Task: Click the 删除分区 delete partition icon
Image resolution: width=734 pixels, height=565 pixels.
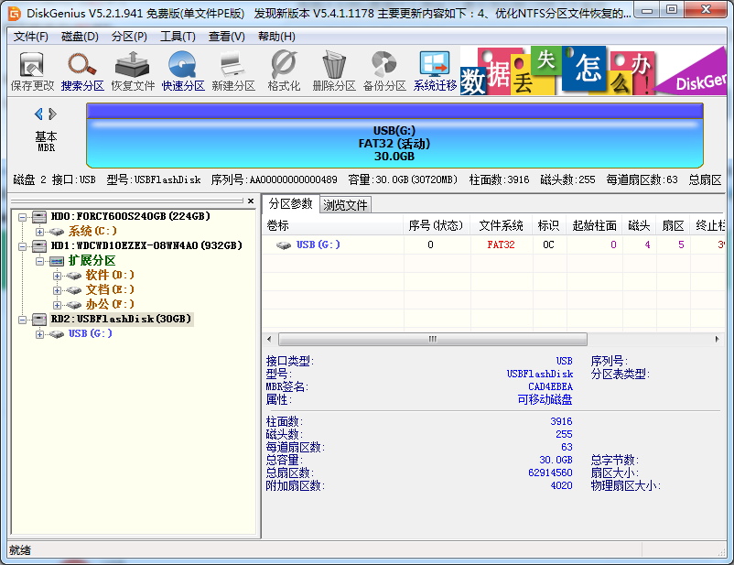Action: (x=333, y=71)
